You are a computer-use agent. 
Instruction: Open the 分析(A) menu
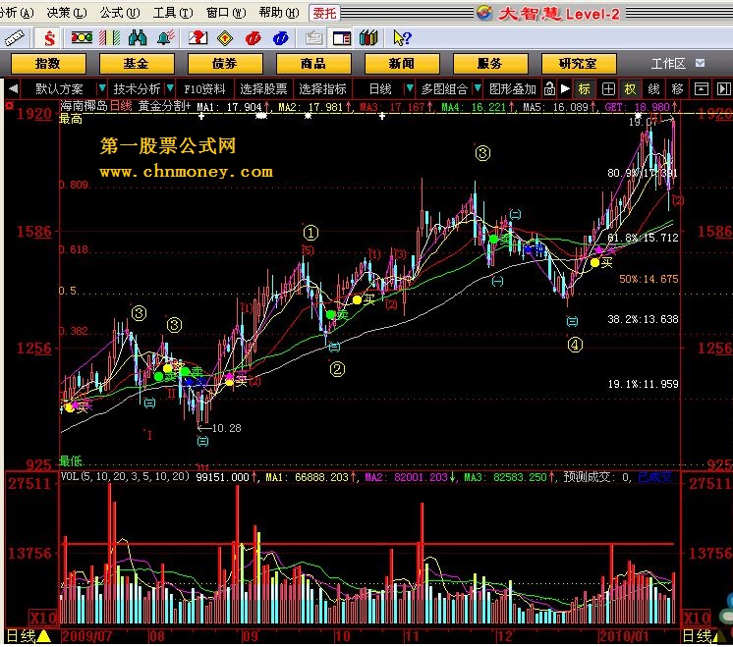point(17,13)
